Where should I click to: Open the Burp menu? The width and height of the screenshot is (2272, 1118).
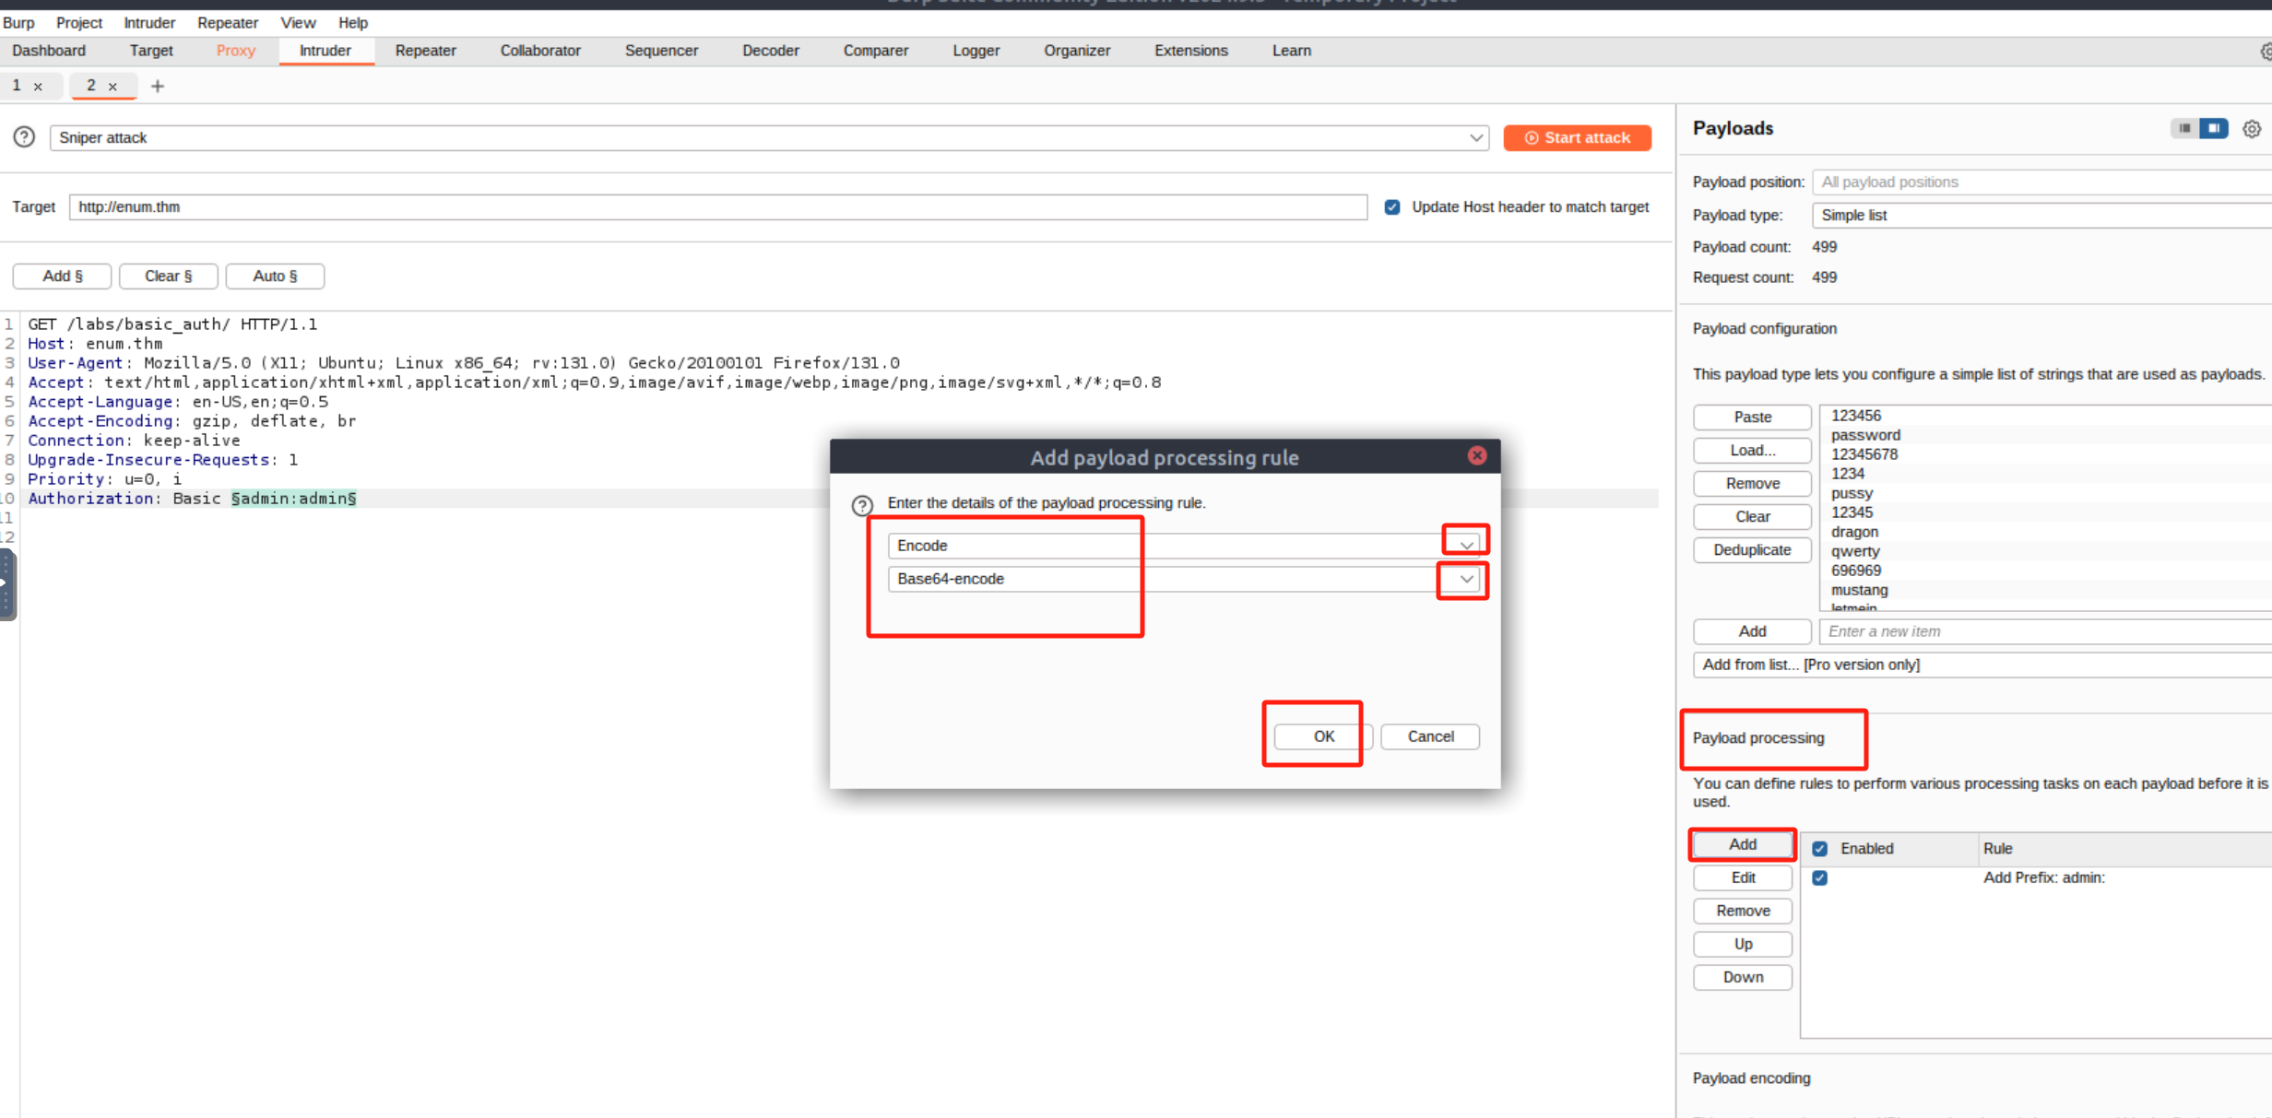point(18,22)
